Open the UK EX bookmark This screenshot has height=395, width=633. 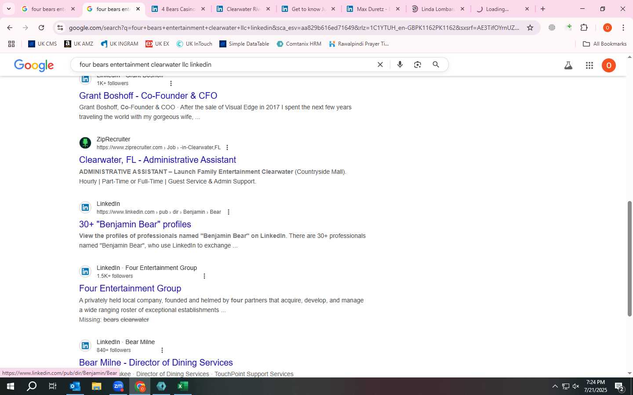(157, 44)
